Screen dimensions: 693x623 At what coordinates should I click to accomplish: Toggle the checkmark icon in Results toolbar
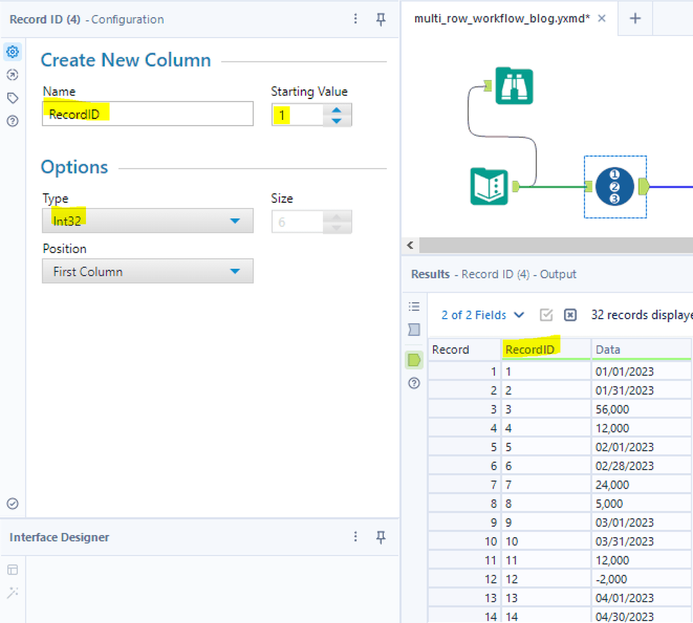[546, 315]
